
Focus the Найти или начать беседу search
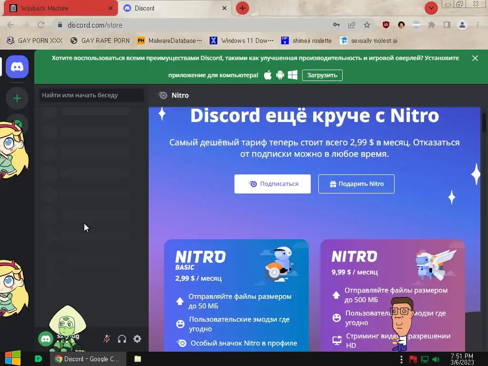91,95
